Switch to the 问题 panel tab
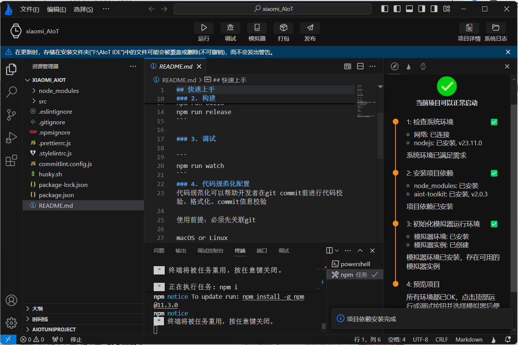Image resolution: width=518 pixels, height=345 pixels. (159, 251)
